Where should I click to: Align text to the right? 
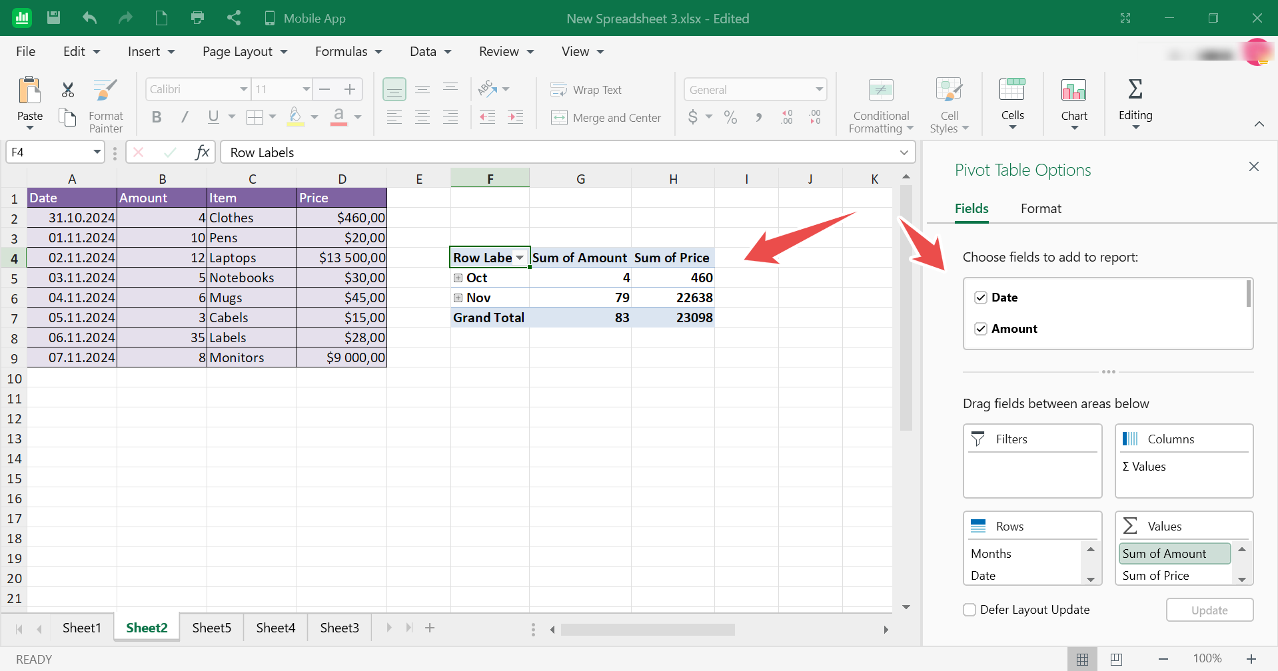pyautogui.click(x=450, y=117)
